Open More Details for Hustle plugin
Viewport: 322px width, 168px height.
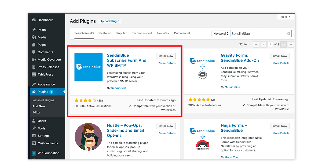point(167,133)
